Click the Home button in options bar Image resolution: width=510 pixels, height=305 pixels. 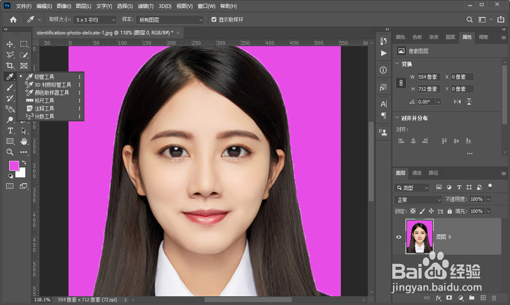coord(13,20)
